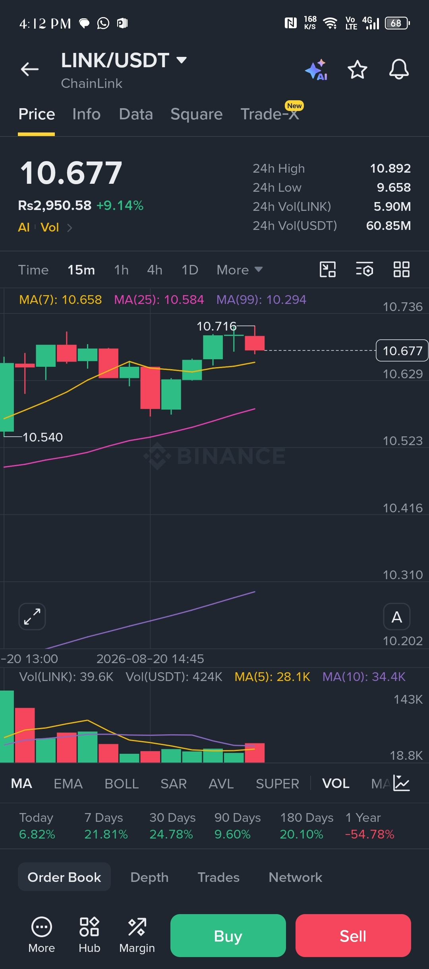Viewport: 429px width, 969px height.
Task: Toggle the VOL sub-indicator
Action: pos(336,783)
